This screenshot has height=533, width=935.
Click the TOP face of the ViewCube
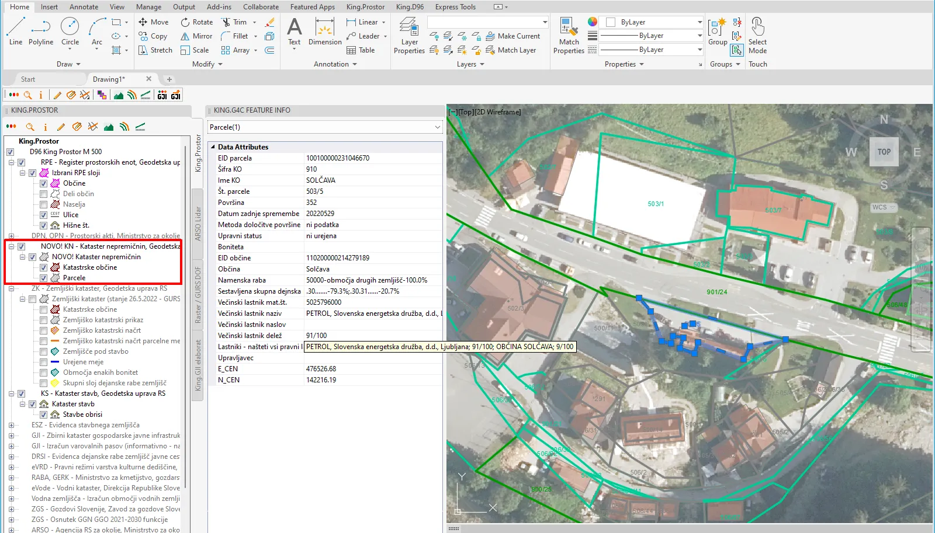pos(884,152)
